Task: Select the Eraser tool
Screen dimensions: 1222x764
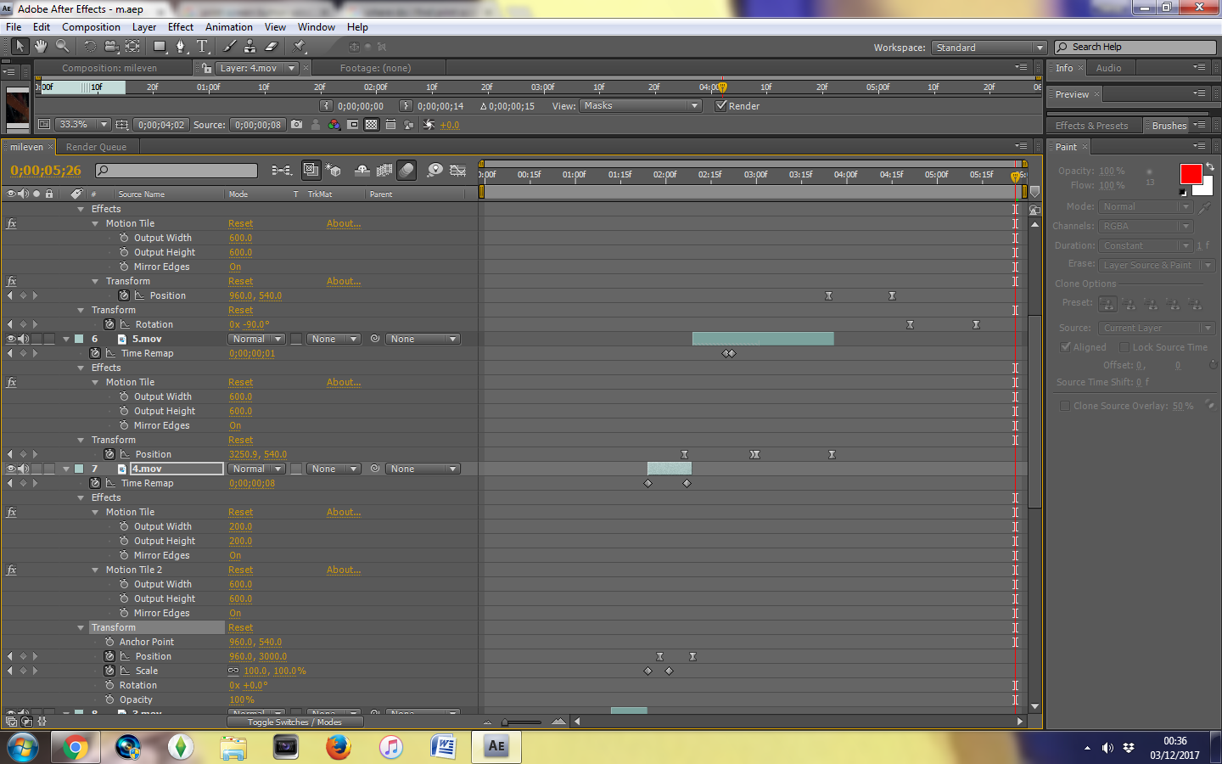Action: pos(272,47)
